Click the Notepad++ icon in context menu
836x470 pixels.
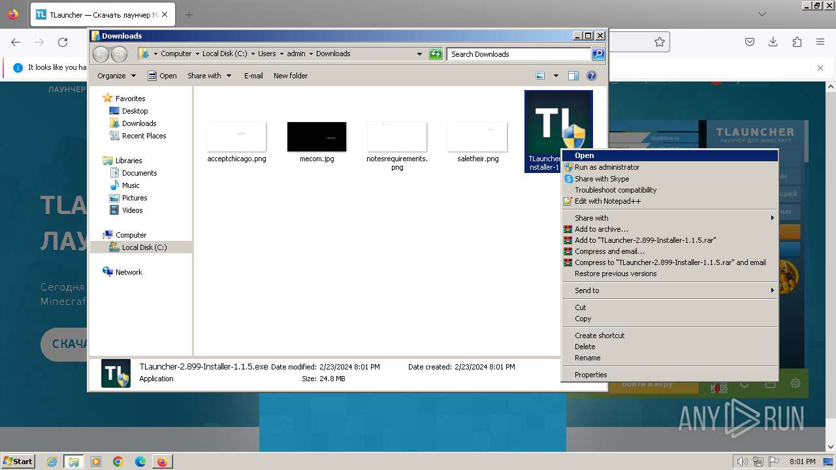[x=568, y=201]
